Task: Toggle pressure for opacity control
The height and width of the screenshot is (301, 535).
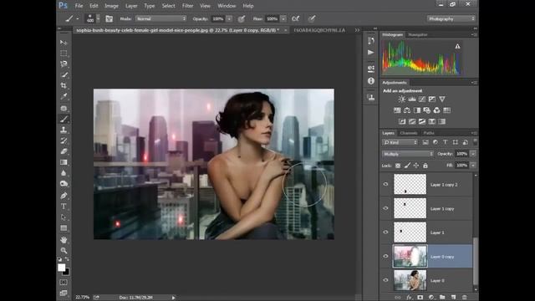Action: click(242, 18)
